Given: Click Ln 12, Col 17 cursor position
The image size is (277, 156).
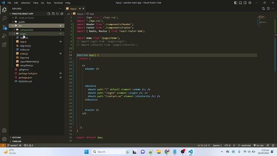Looking at the screenshot, I should (x=204, y=145).
